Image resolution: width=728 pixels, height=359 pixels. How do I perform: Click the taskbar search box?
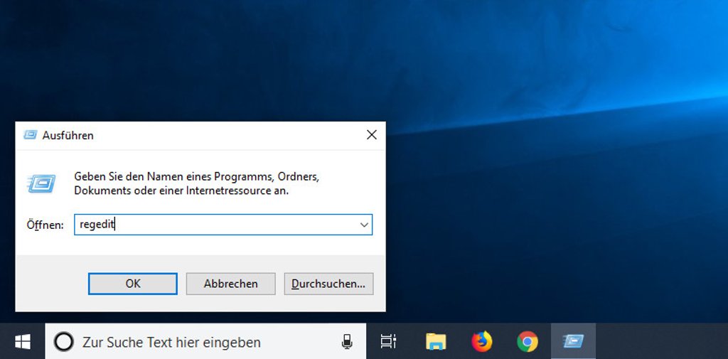[x=205, y=342]
